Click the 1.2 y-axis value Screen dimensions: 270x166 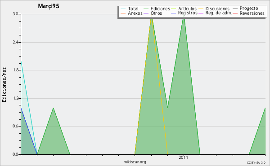(15, 98)
